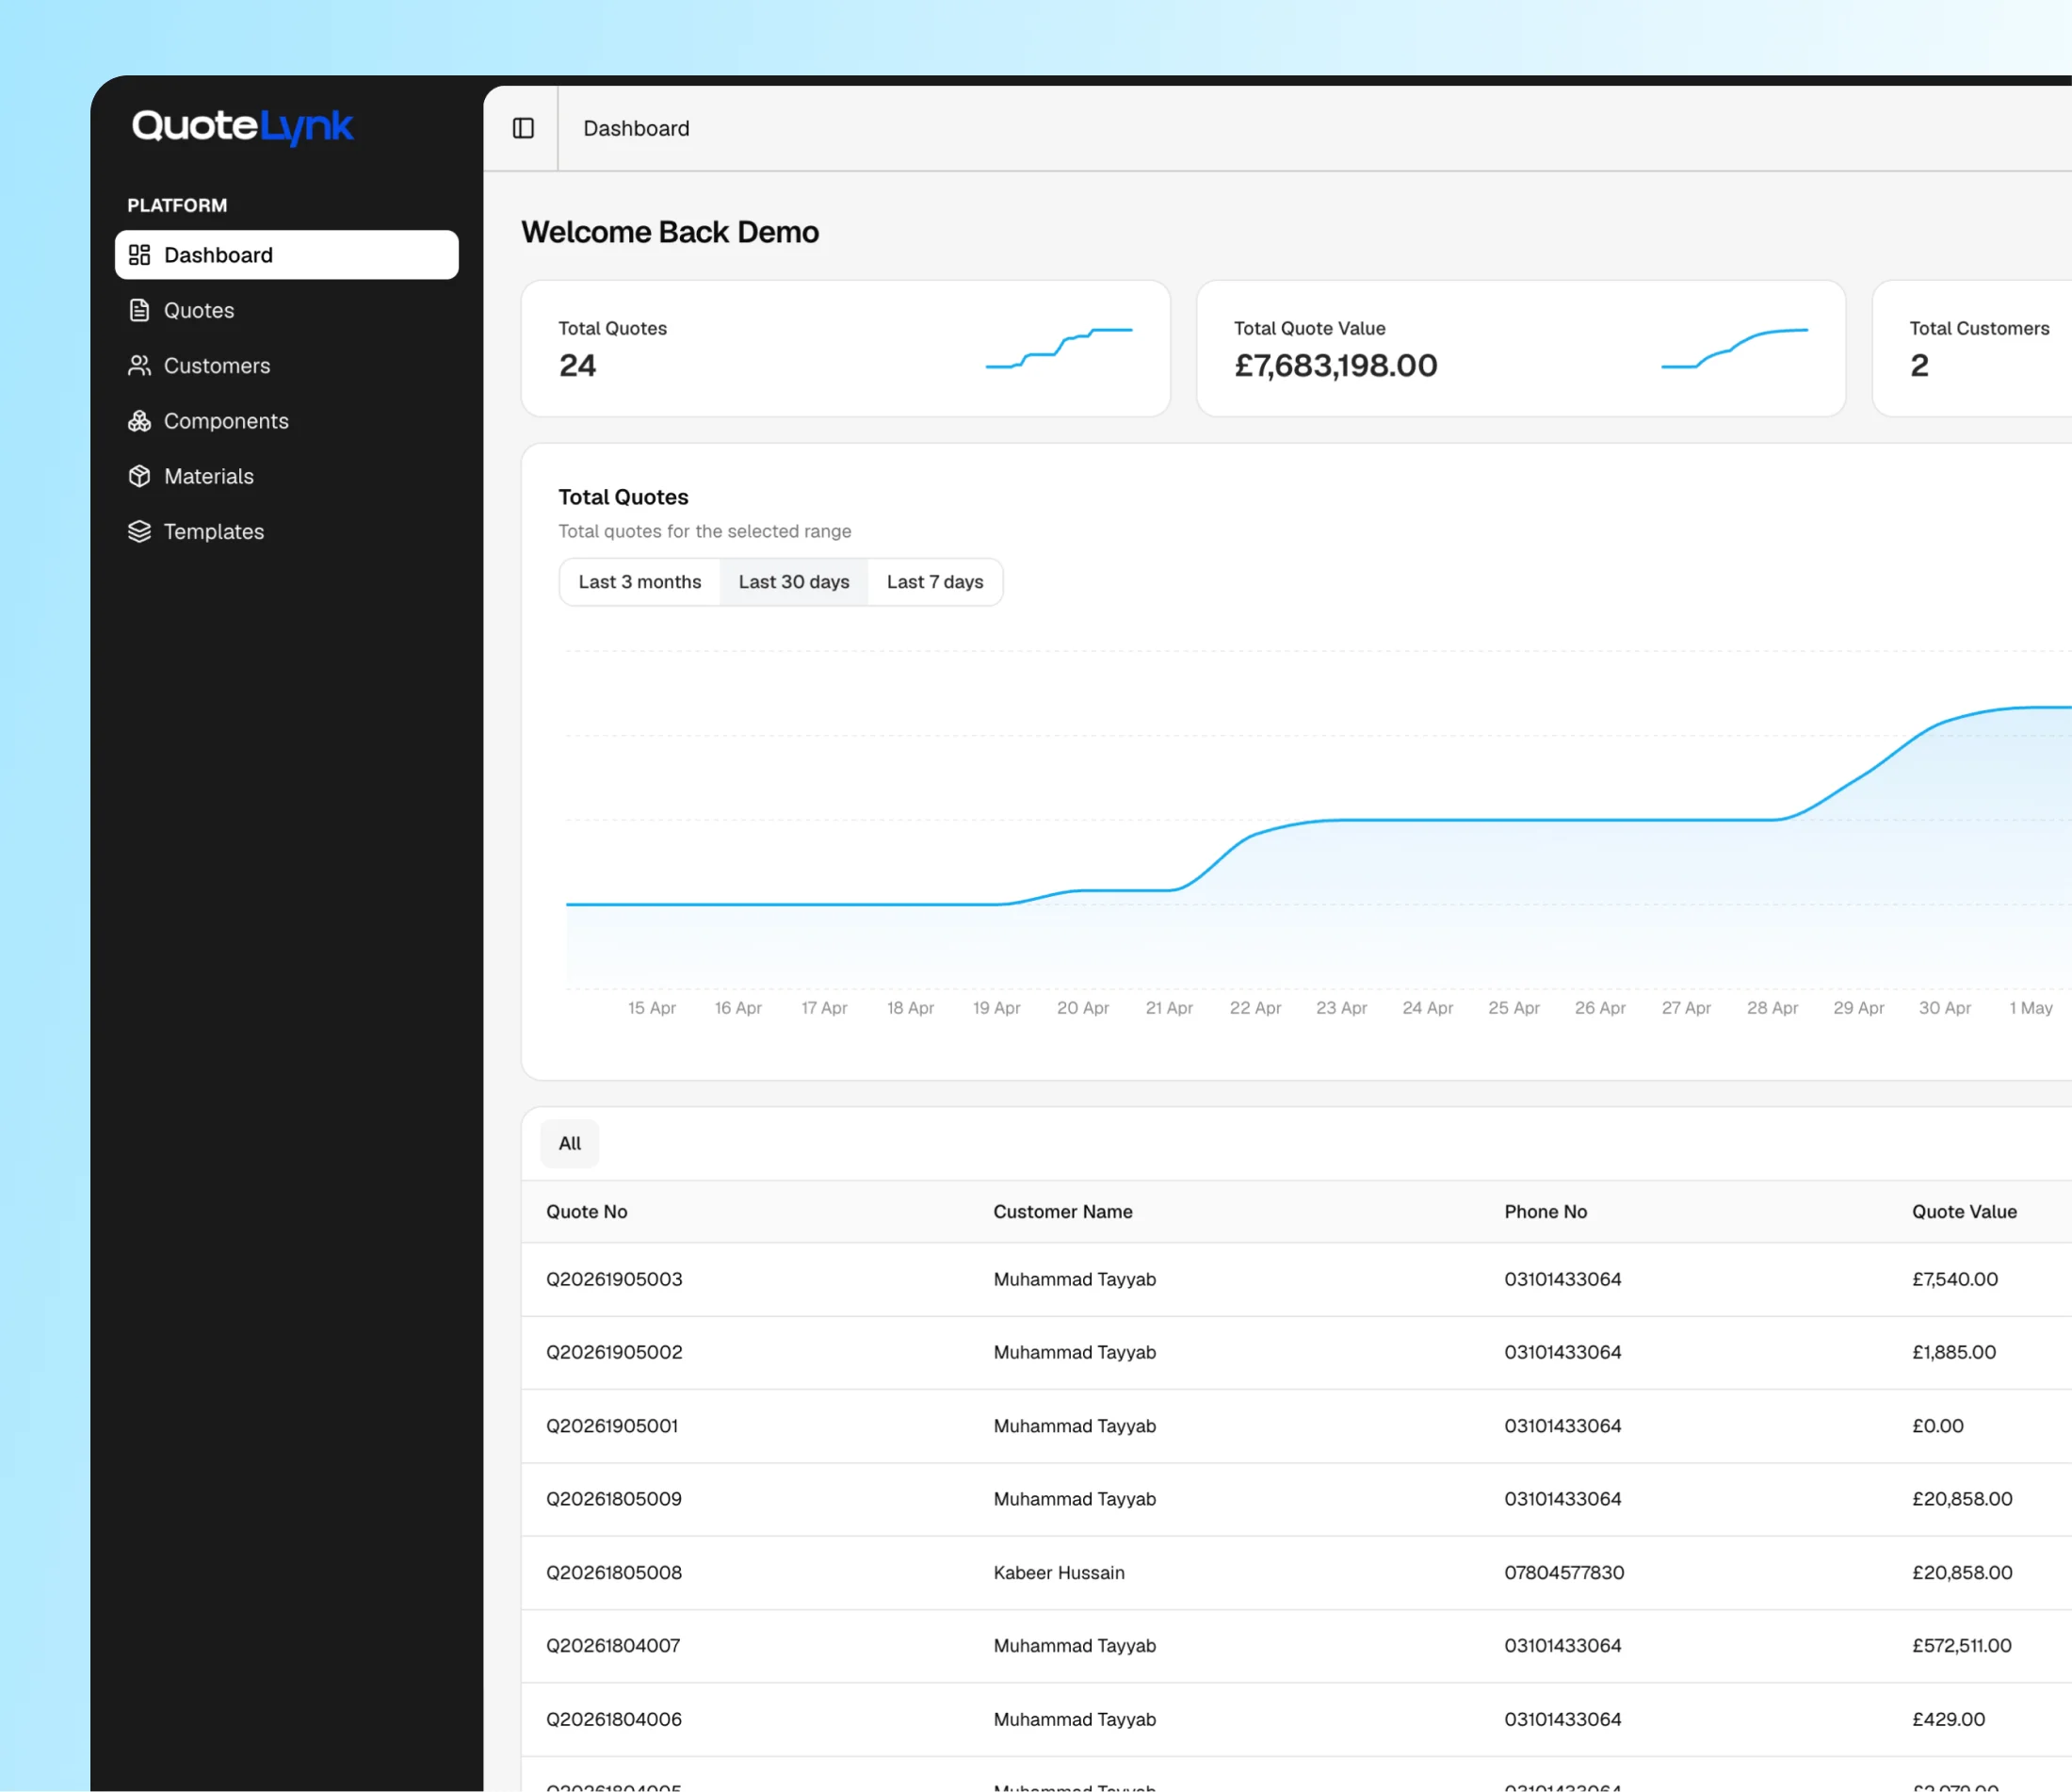The height and width of the screenshot is (1792, 2072).
Task: Click the Customers people icon
Action: pos(140,366)
